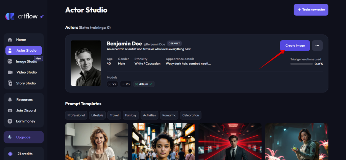
Task: Open Home from the sidebar
Action: [x=24, y=40]
